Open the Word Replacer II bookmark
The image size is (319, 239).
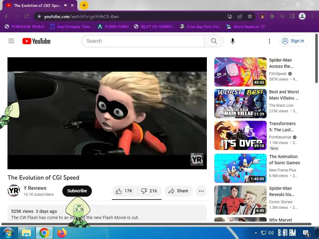click(246, 27)
